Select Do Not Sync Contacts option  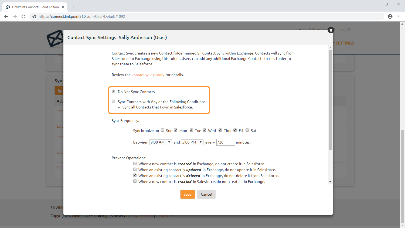pyautogui.click(x=113, y=91)
